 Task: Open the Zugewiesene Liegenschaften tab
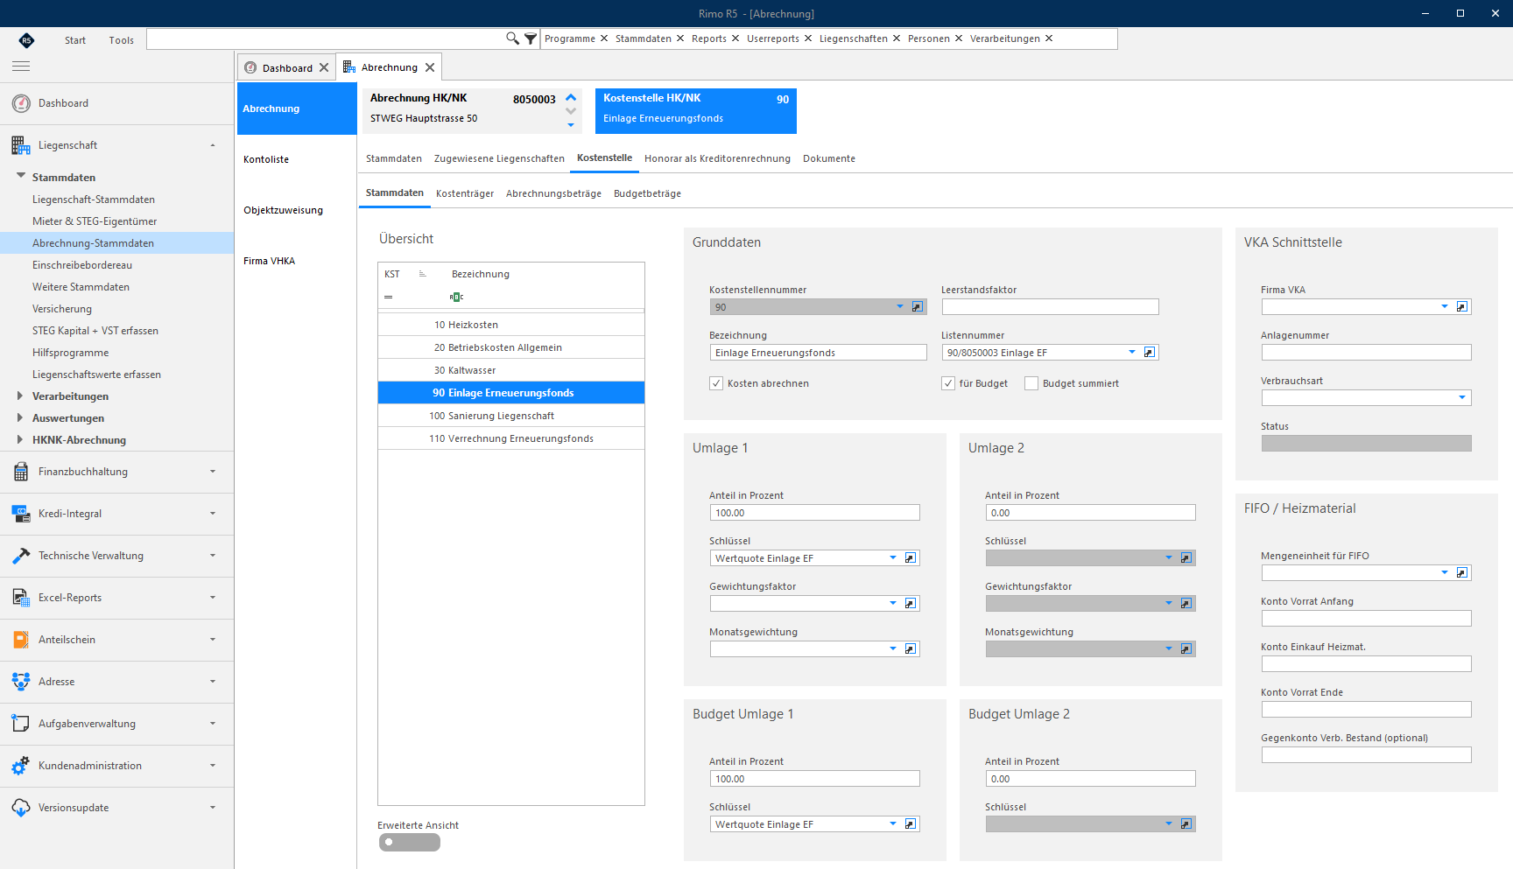499,158
